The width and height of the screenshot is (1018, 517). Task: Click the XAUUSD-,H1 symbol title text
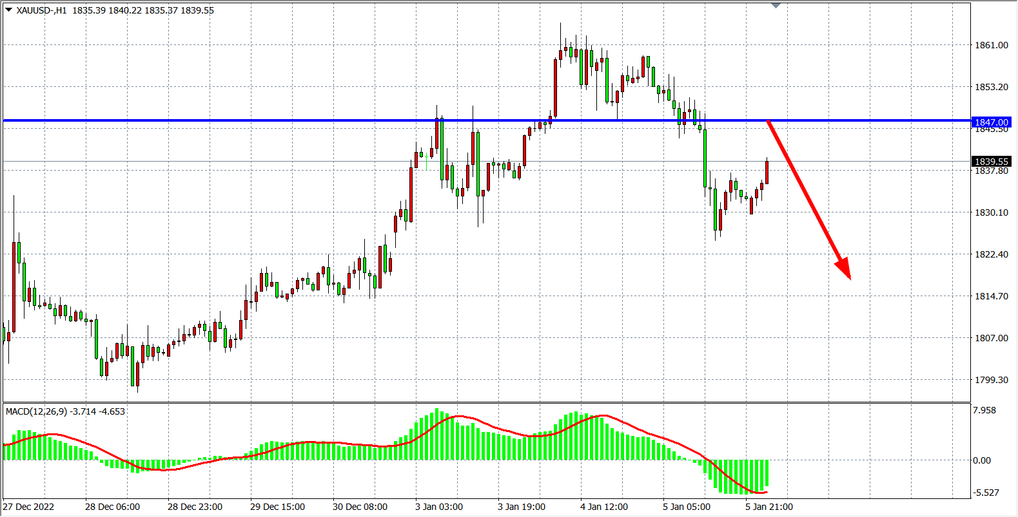click(x=41, y=10)
